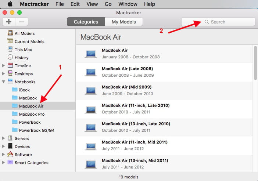Click the Desktops iMac icon
Viewport: 258px width, 181px height.
pyautogui.click(x=10, y=73)
